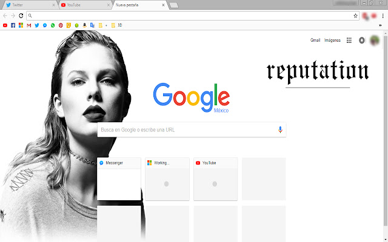View Google notifications bell
Viewport: 388px width, 242px height.
tap(362, 41)
